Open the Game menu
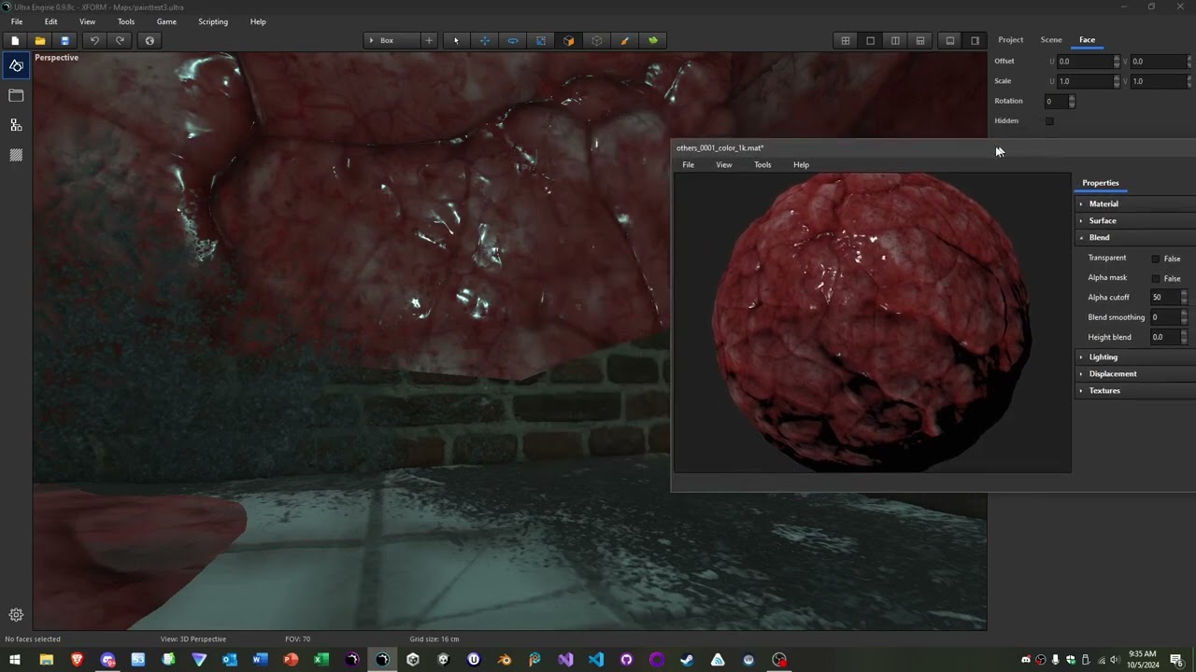 166,21
